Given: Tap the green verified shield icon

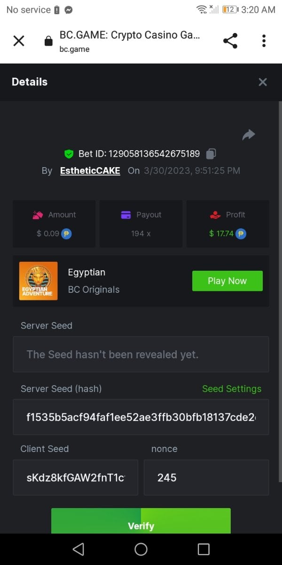Looking at the screenshot, I should click(69, 154).
